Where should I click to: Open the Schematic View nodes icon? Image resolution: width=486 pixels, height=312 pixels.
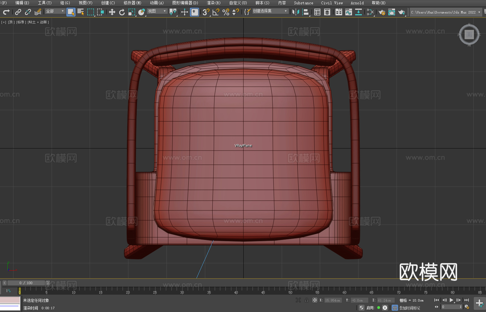click(x=370, y=12)
